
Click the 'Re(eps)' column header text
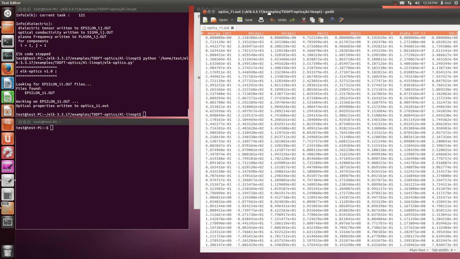[x=256, y=33]
